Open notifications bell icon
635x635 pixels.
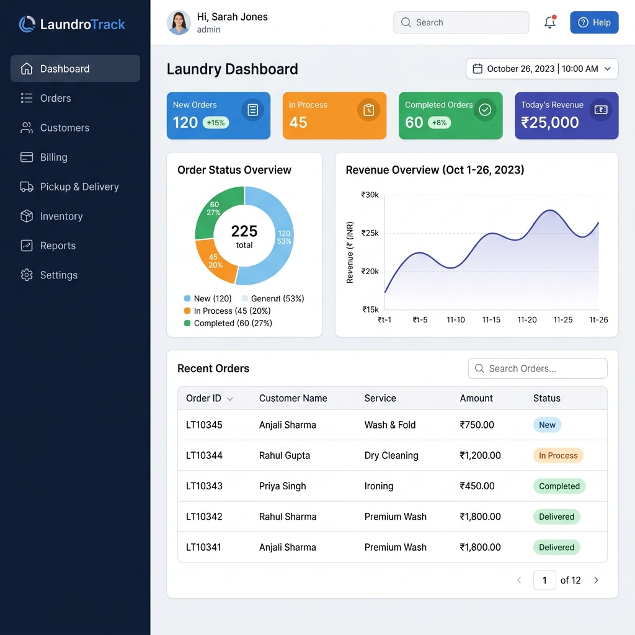coord(550,22)
